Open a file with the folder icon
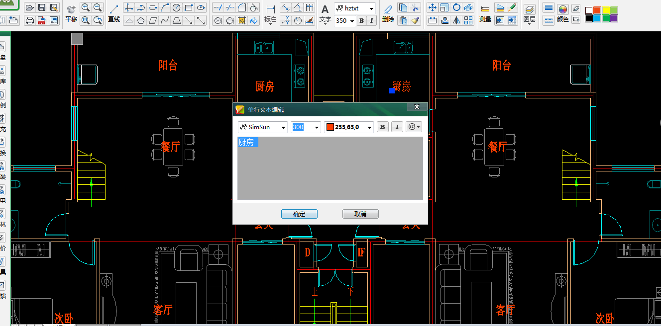This screenshot has width=661, height=326. (x=29, y=8)
